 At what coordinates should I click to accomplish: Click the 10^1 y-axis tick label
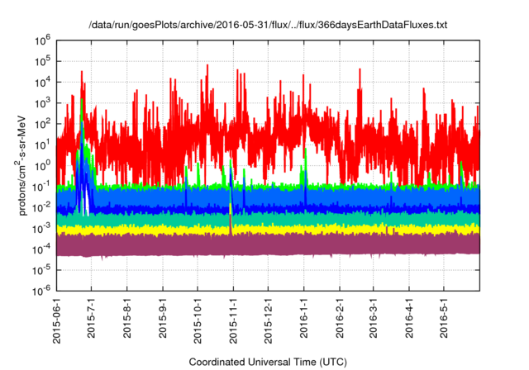42,145
